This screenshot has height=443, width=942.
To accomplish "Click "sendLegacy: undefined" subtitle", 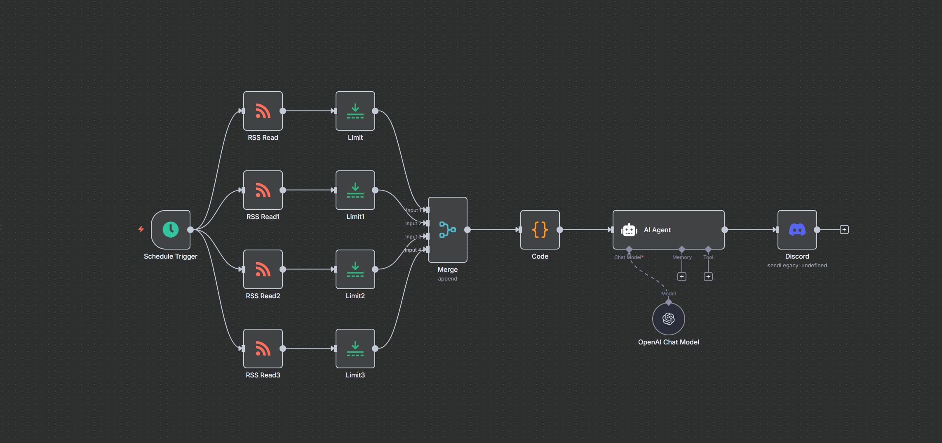I will pyautogui.click(x=797, y=266).
